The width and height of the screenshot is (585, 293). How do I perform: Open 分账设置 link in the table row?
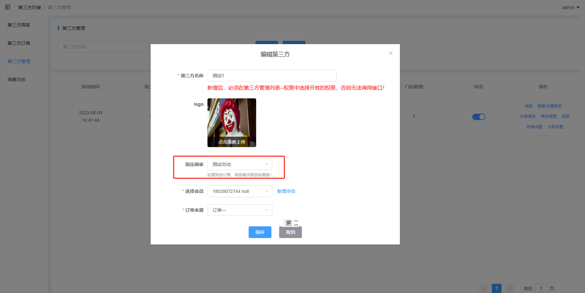tap(555, 127)
